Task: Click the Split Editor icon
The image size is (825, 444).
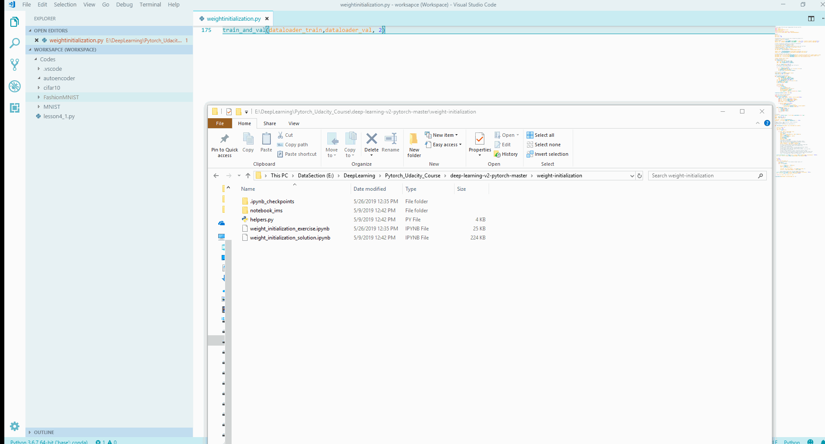Action: [811, 19]
